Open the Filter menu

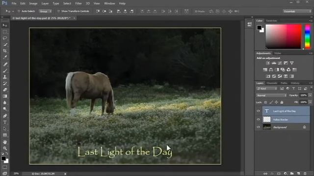pos(78,3)
